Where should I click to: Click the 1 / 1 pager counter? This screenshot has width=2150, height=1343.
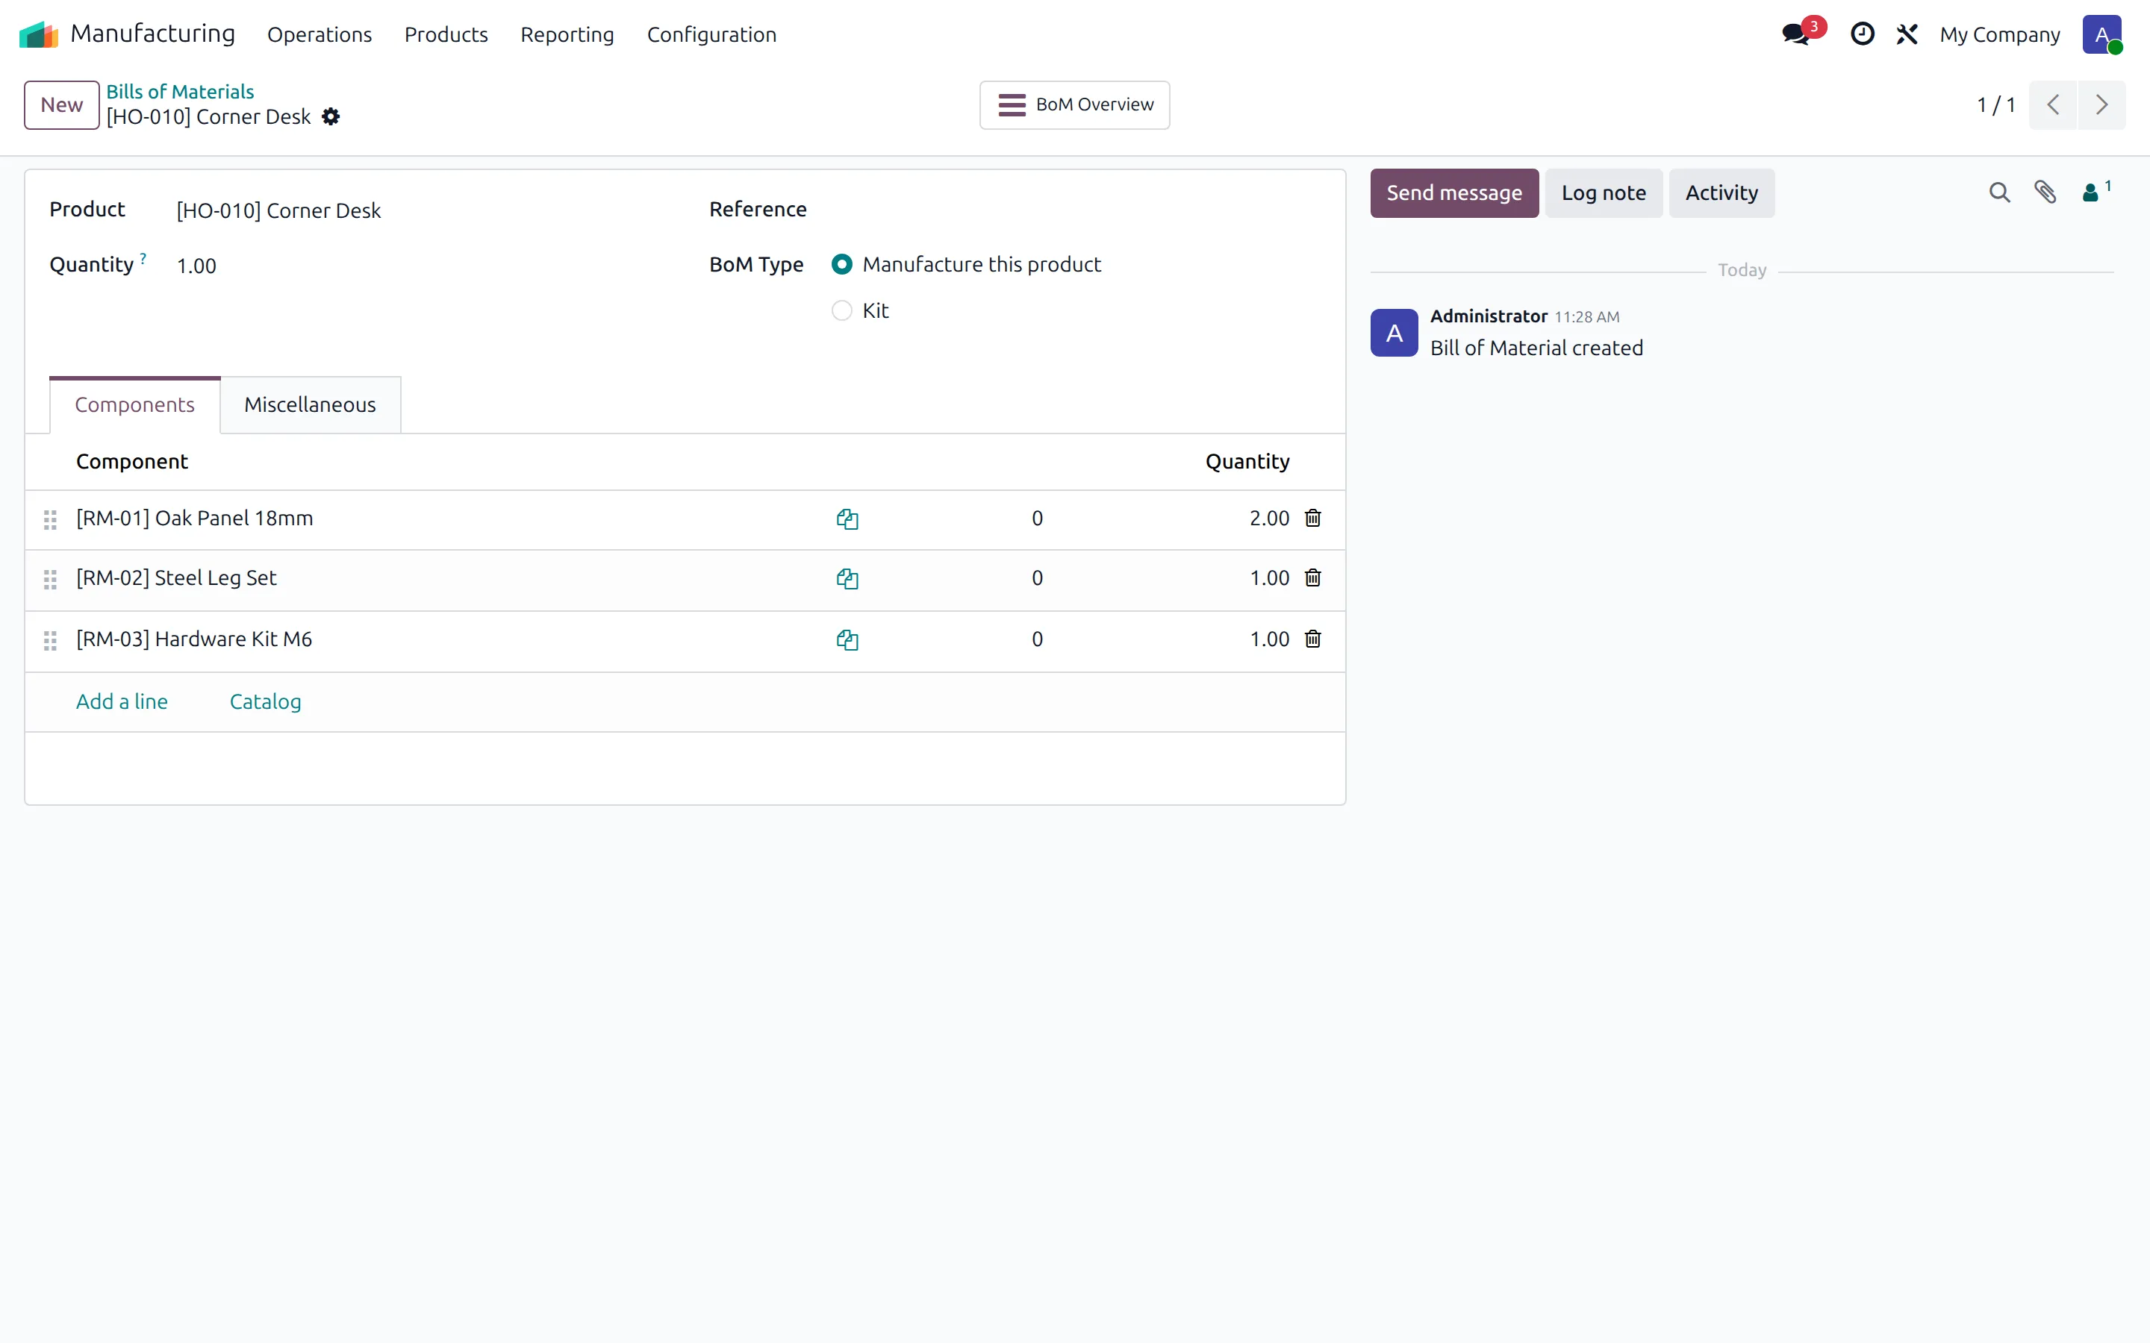[1995, 104]
